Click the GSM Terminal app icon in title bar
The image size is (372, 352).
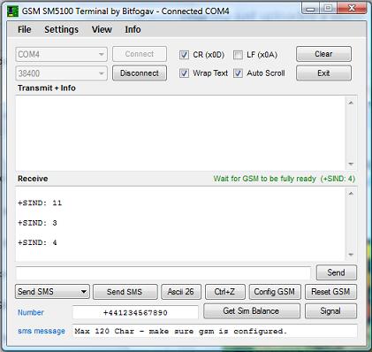click(12, 11)
